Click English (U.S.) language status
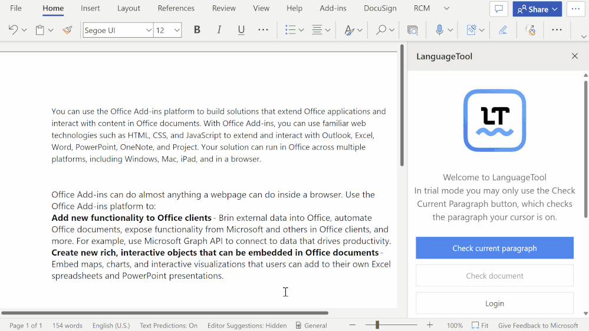This screenshot has height=331, width=589. 111,325
